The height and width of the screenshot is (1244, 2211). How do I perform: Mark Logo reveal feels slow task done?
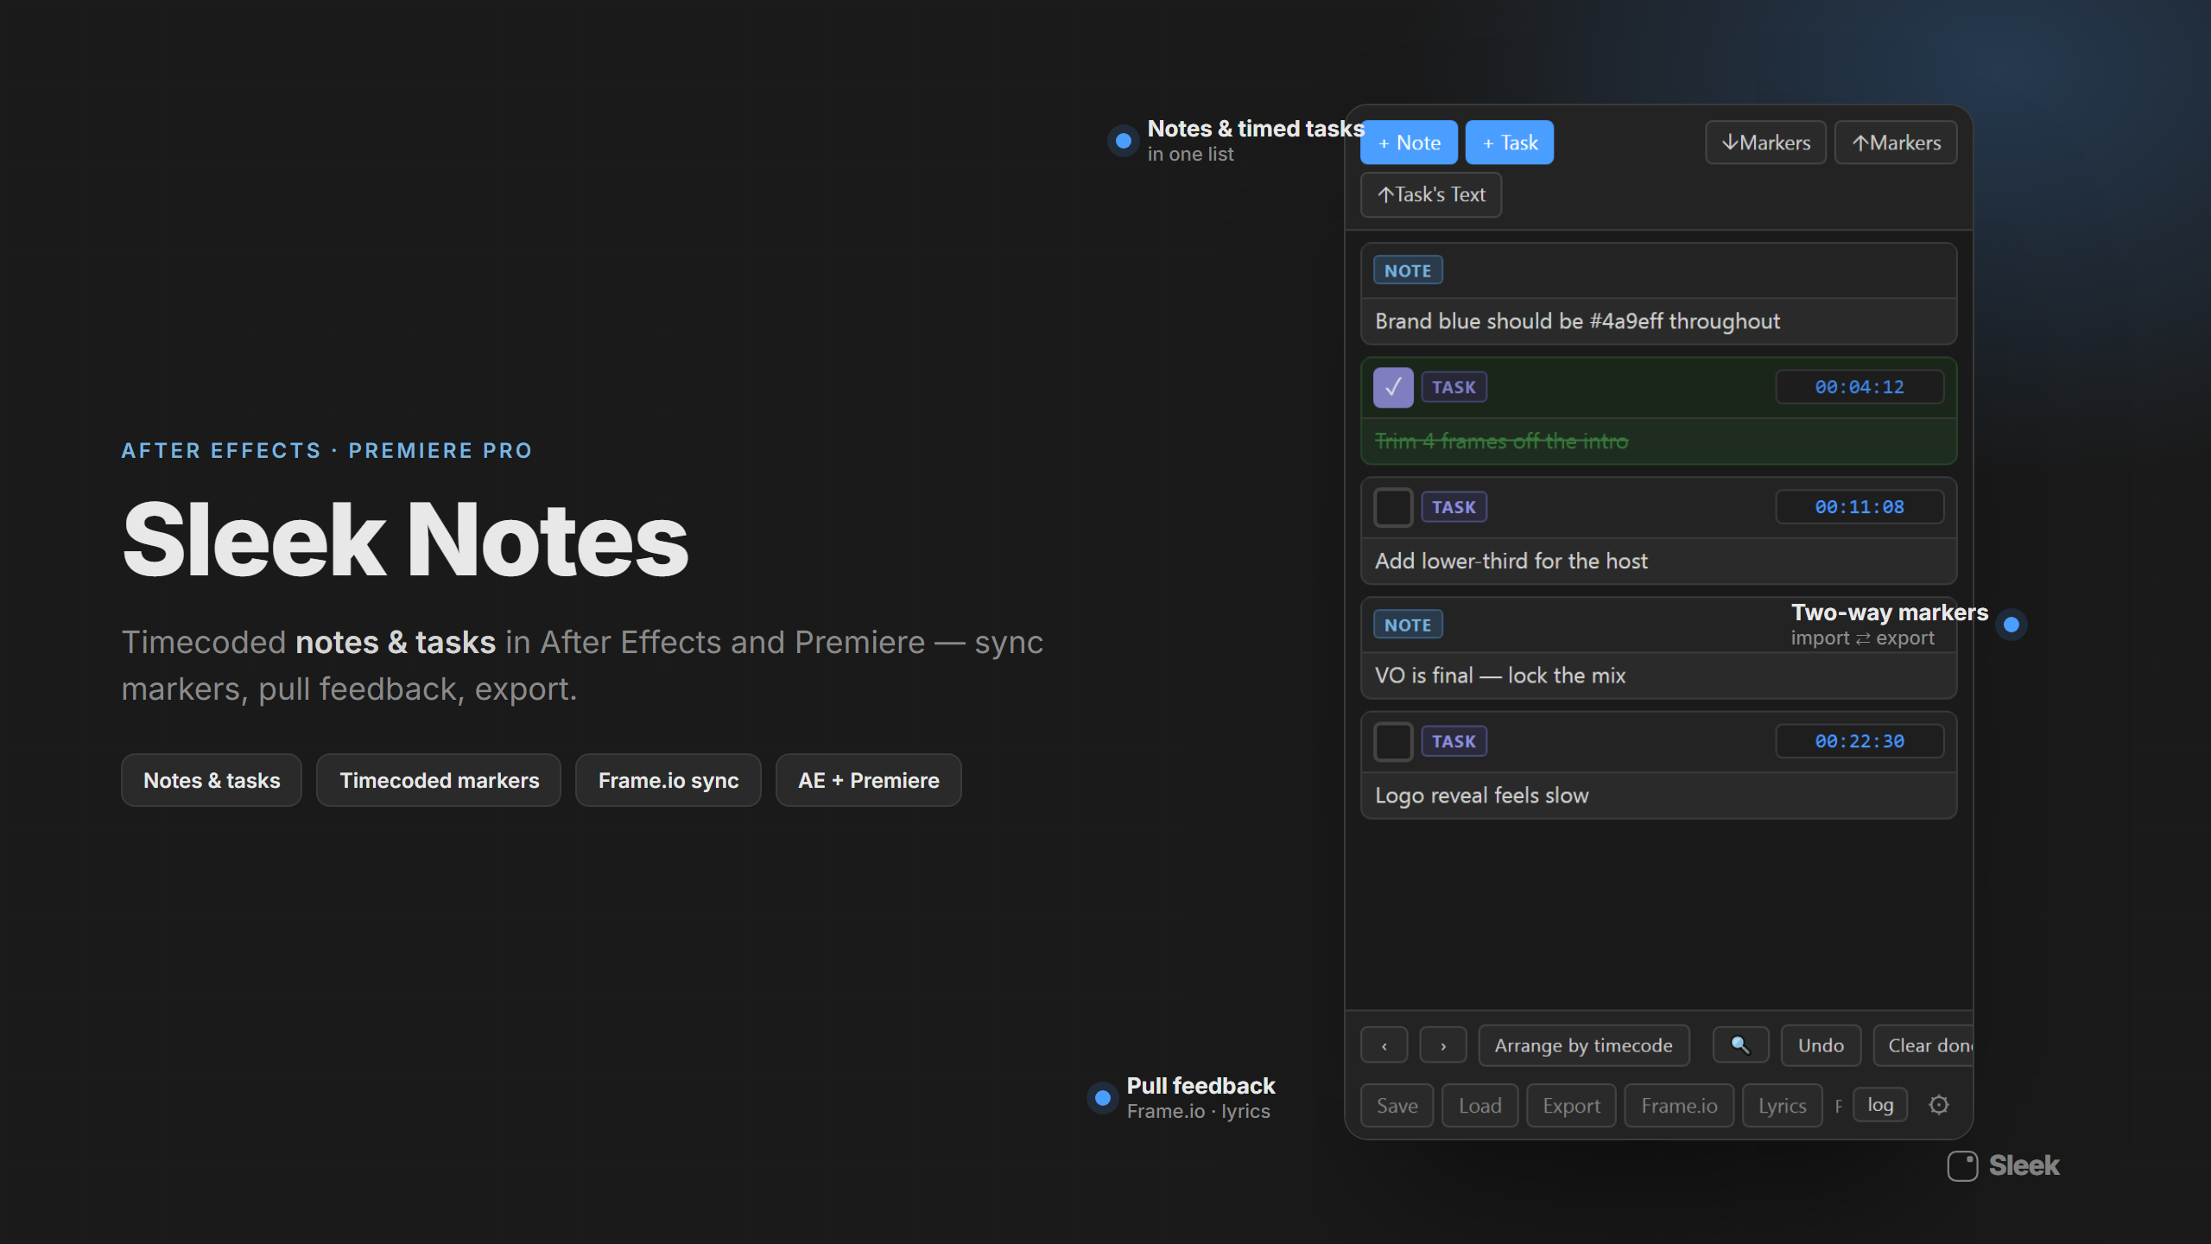(1393, 741)
